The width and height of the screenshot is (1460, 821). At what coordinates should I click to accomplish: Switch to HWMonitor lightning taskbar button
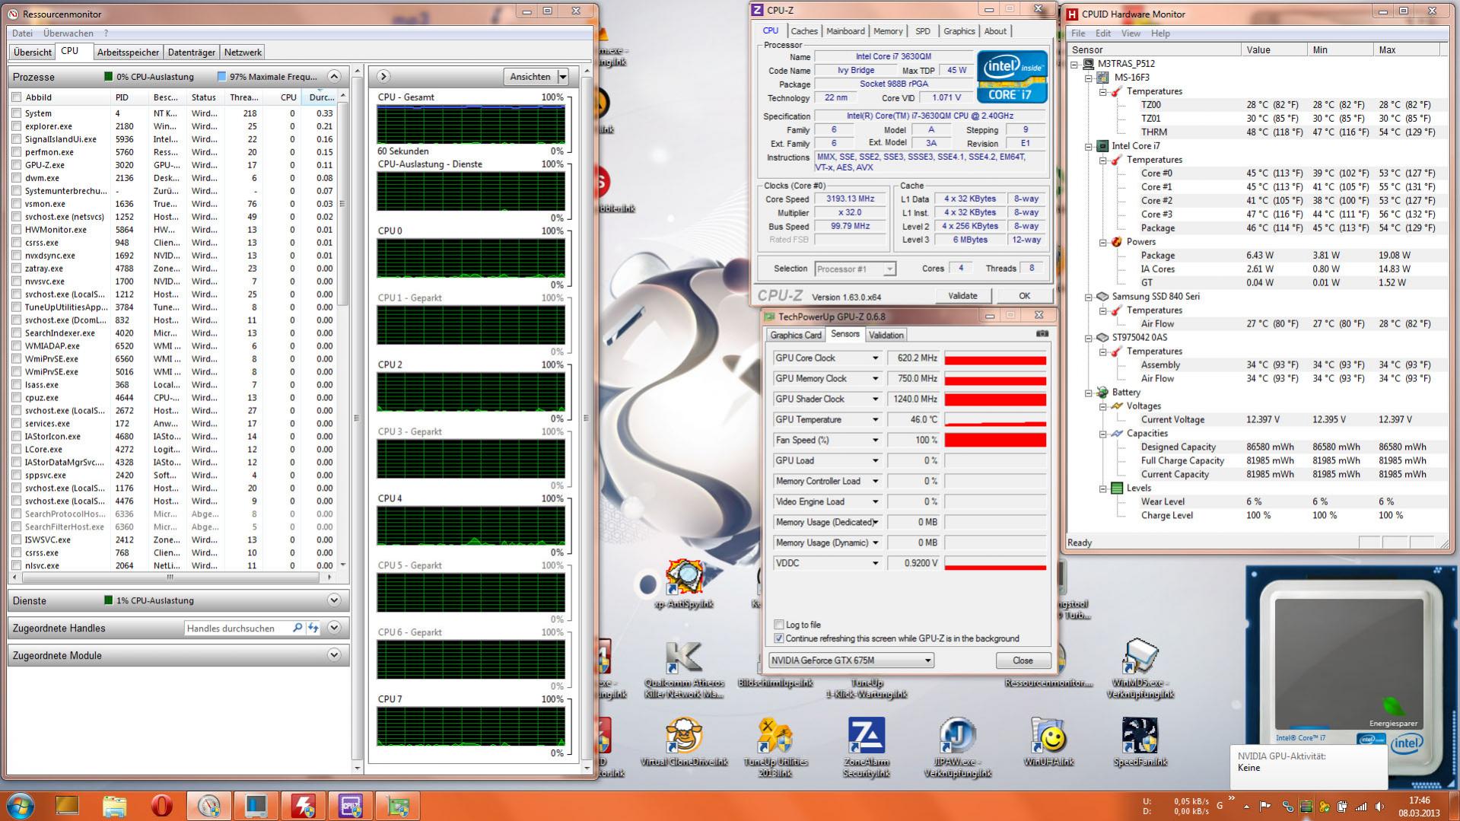point(303,805)
